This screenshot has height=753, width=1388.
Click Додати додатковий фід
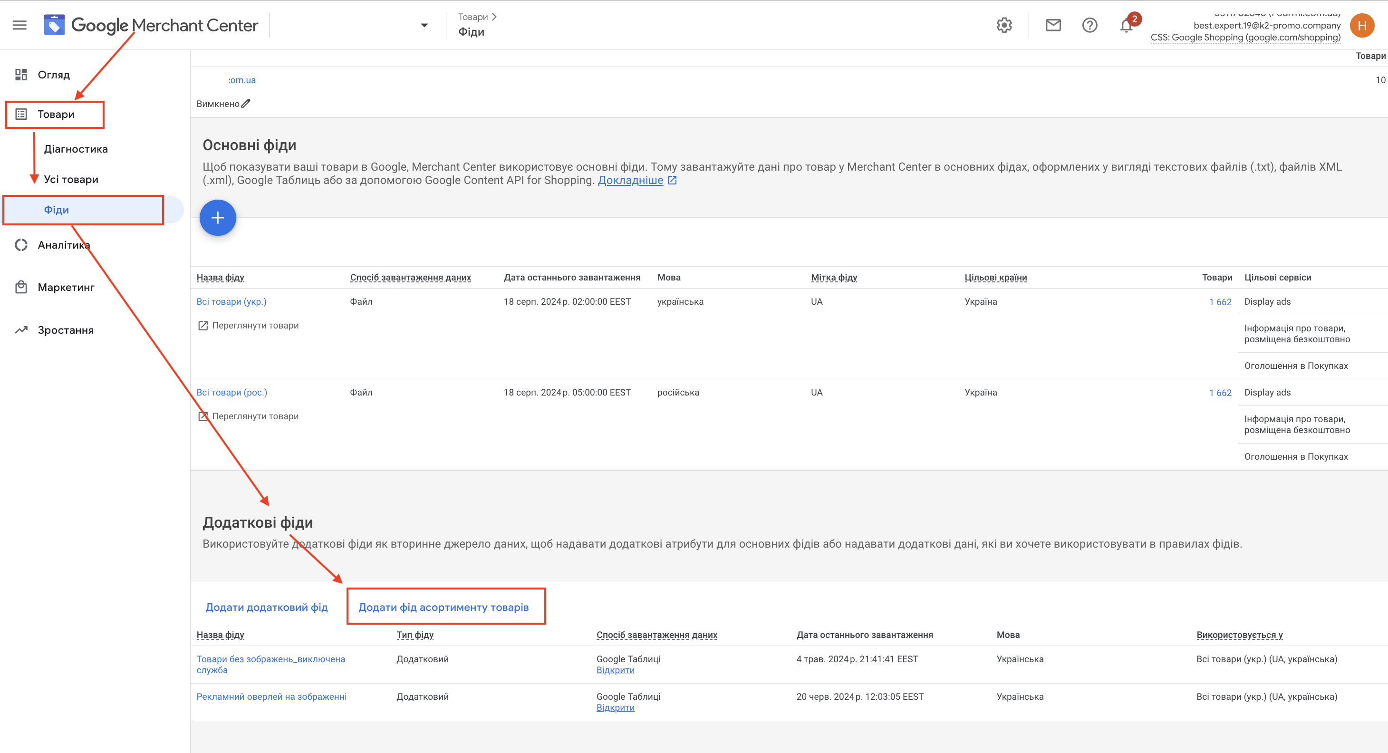267,607
